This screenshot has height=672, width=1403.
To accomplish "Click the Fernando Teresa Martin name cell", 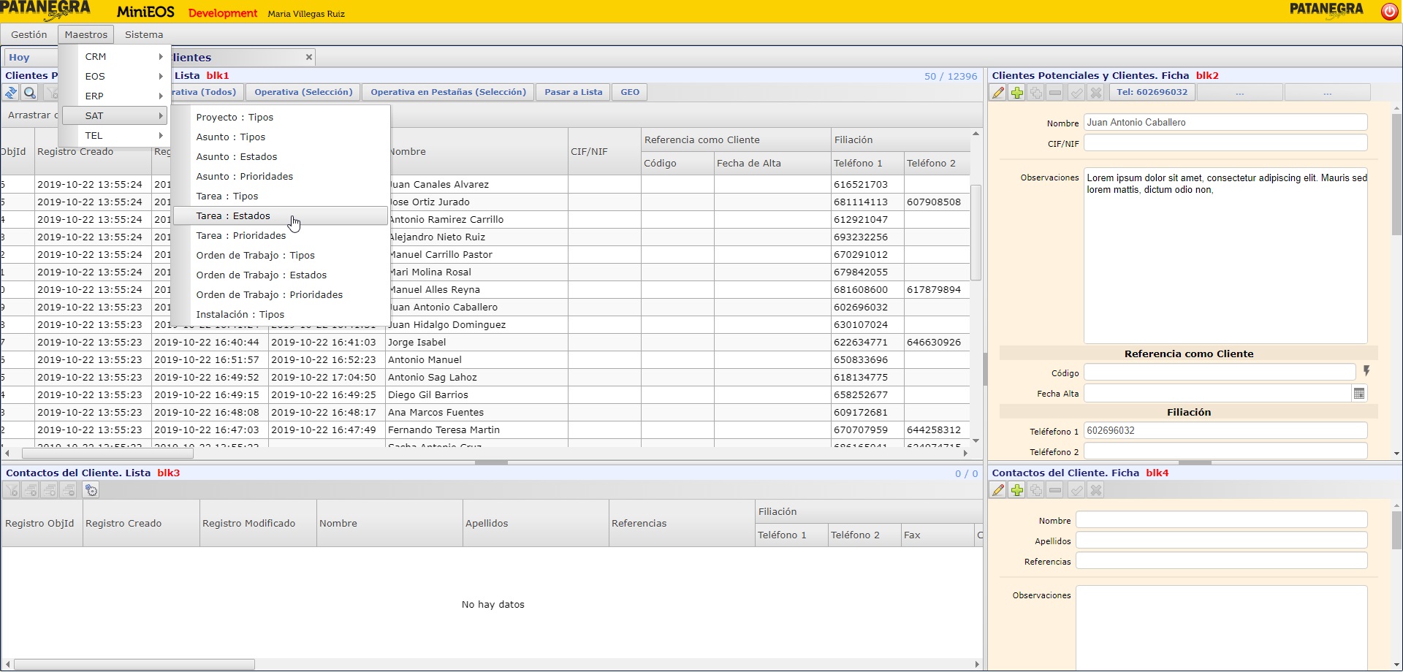I will point(476,429).
